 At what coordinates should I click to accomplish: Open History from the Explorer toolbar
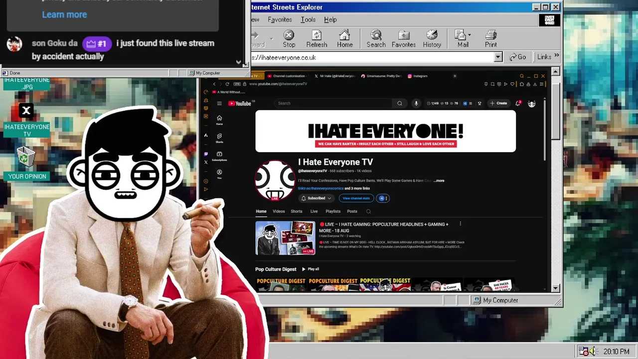pos(432,39)
